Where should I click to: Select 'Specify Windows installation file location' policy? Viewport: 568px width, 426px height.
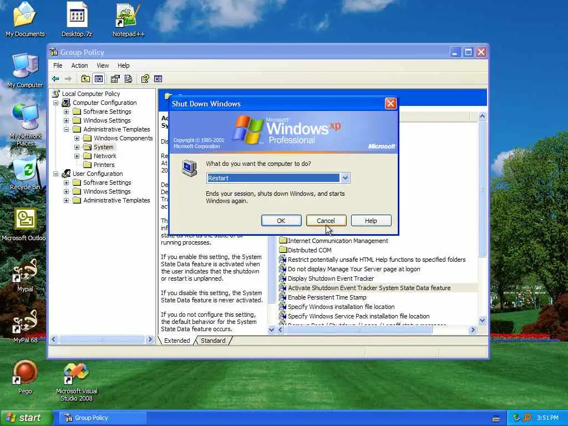point(341,306)
